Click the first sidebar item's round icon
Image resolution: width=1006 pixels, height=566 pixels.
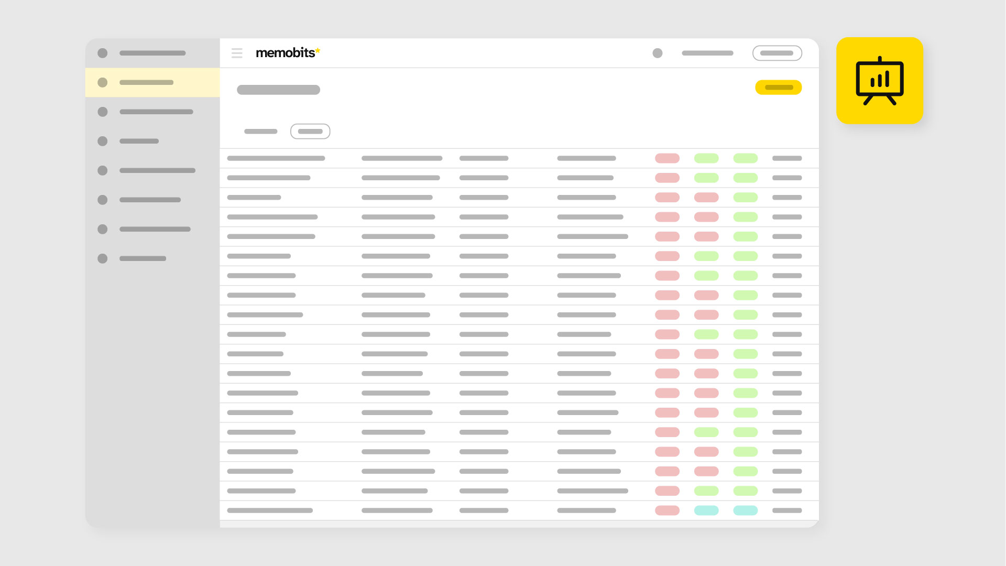[x=103, y=53]
